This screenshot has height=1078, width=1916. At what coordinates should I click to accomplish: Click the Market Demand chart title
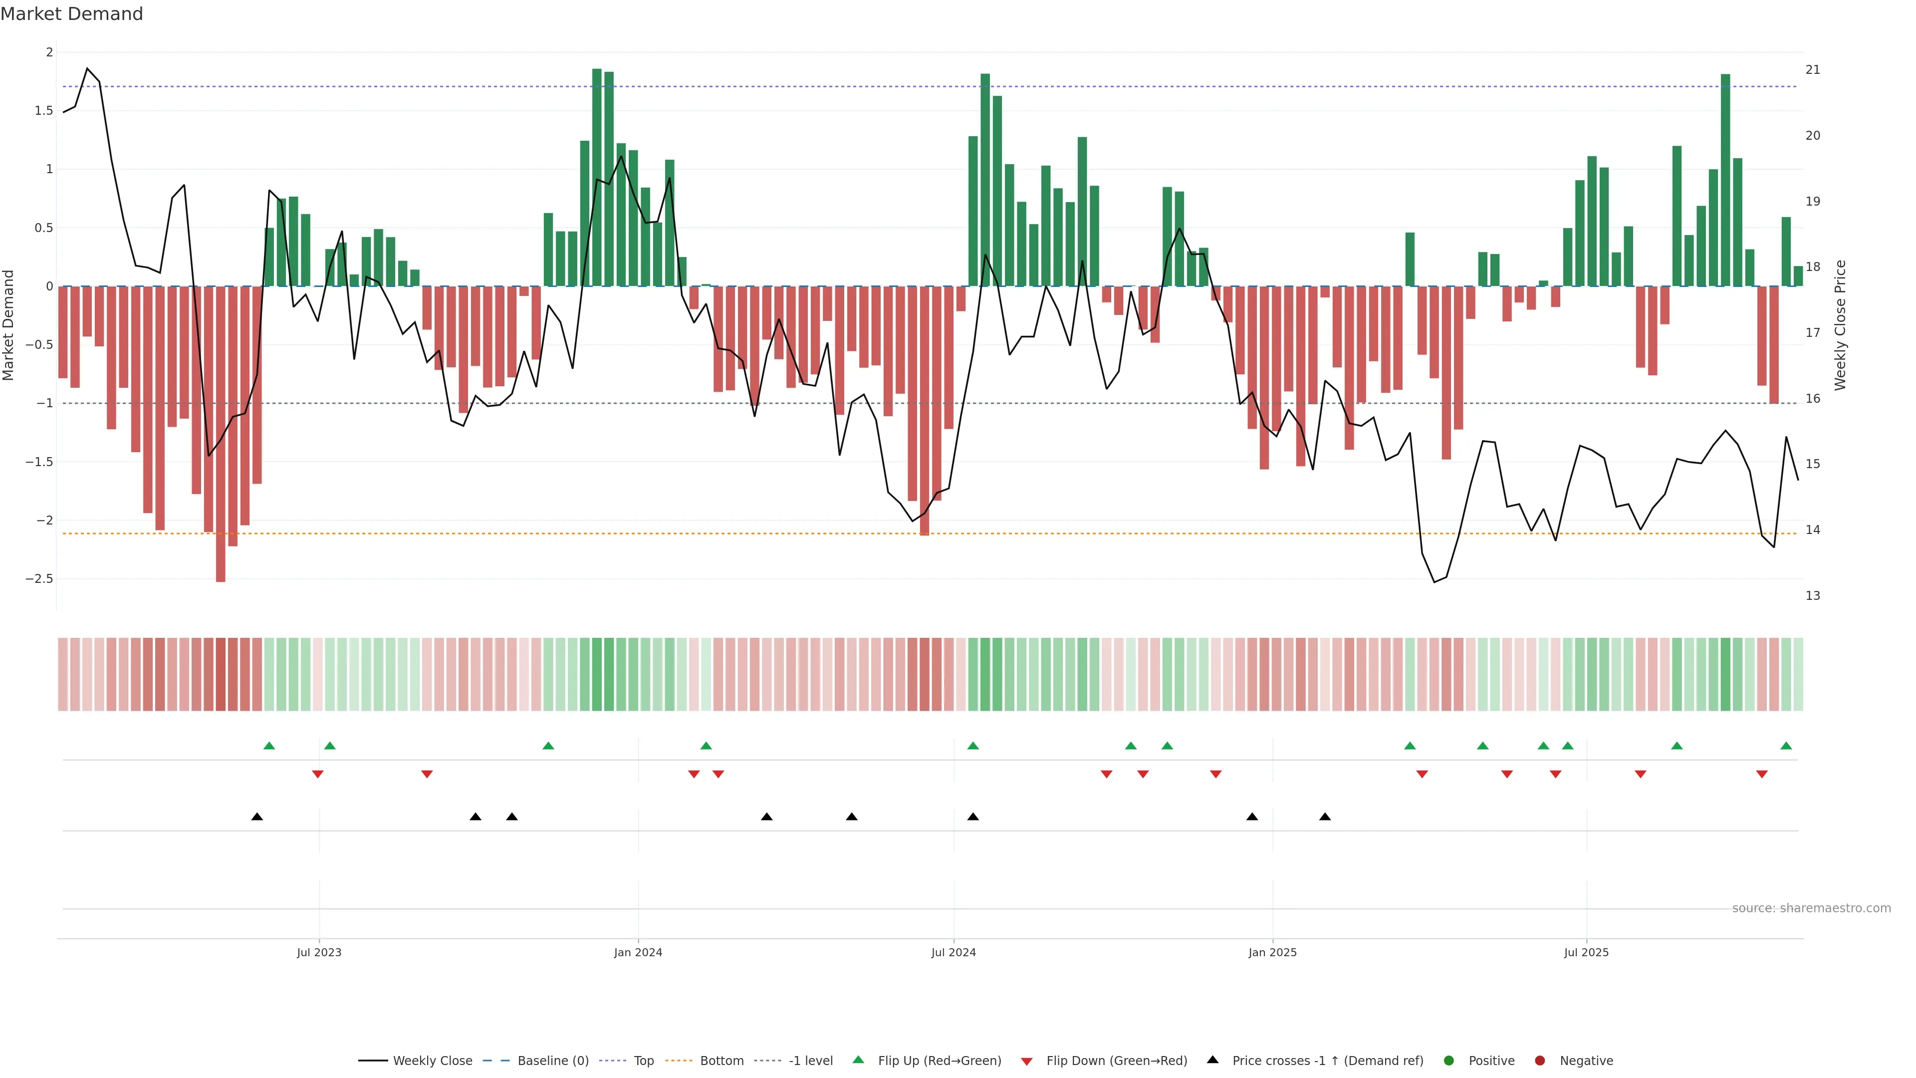click(71, 14)
